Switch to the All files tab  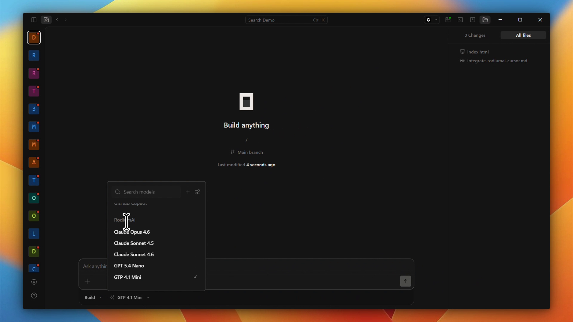(x=523, y=35)
